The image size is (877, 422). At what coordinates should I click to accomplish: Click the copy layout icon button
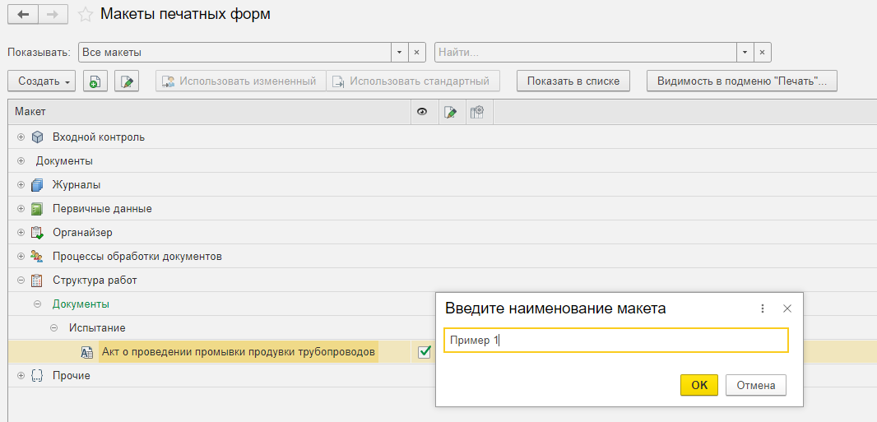pos(95,81)
